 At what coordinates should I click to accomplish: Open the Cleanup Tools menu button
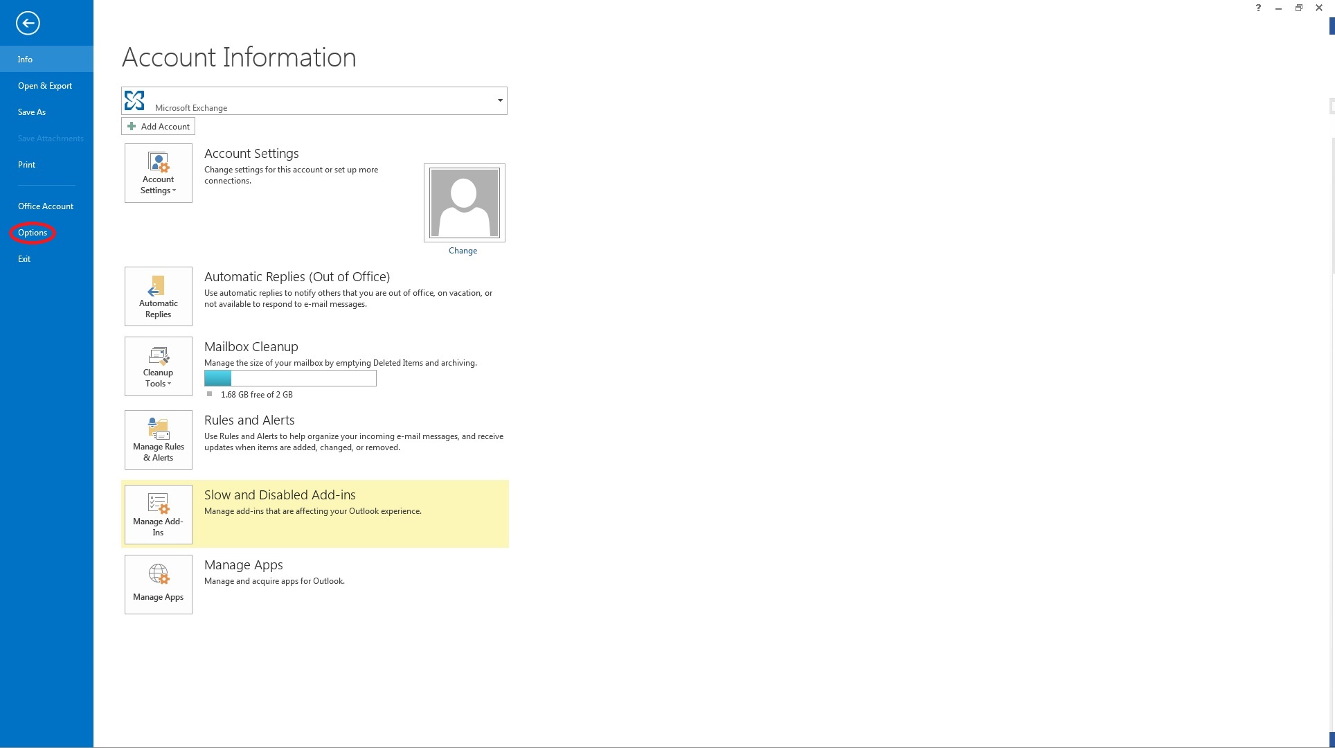coord(159,366)
